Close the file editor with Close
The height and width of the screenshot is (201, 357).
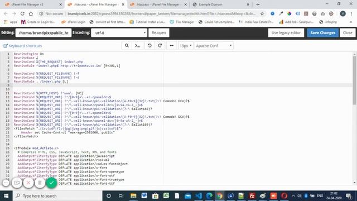pyautogui.click(x=348, y=33)
